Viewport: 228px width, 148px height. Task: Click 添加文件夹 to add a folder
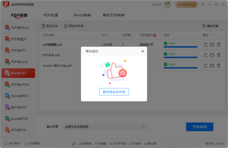click(74, 26)
